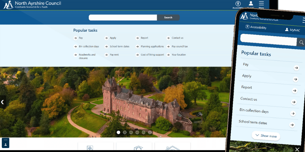
Task: Select the third carousel slide dot
Action: pos(131,133)
